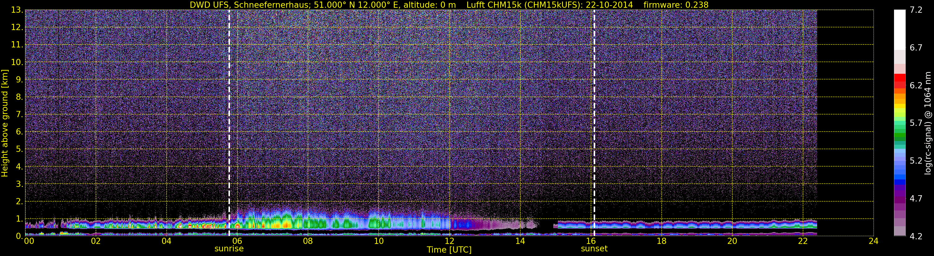Click the 08 time tick label

click(308, 241)
